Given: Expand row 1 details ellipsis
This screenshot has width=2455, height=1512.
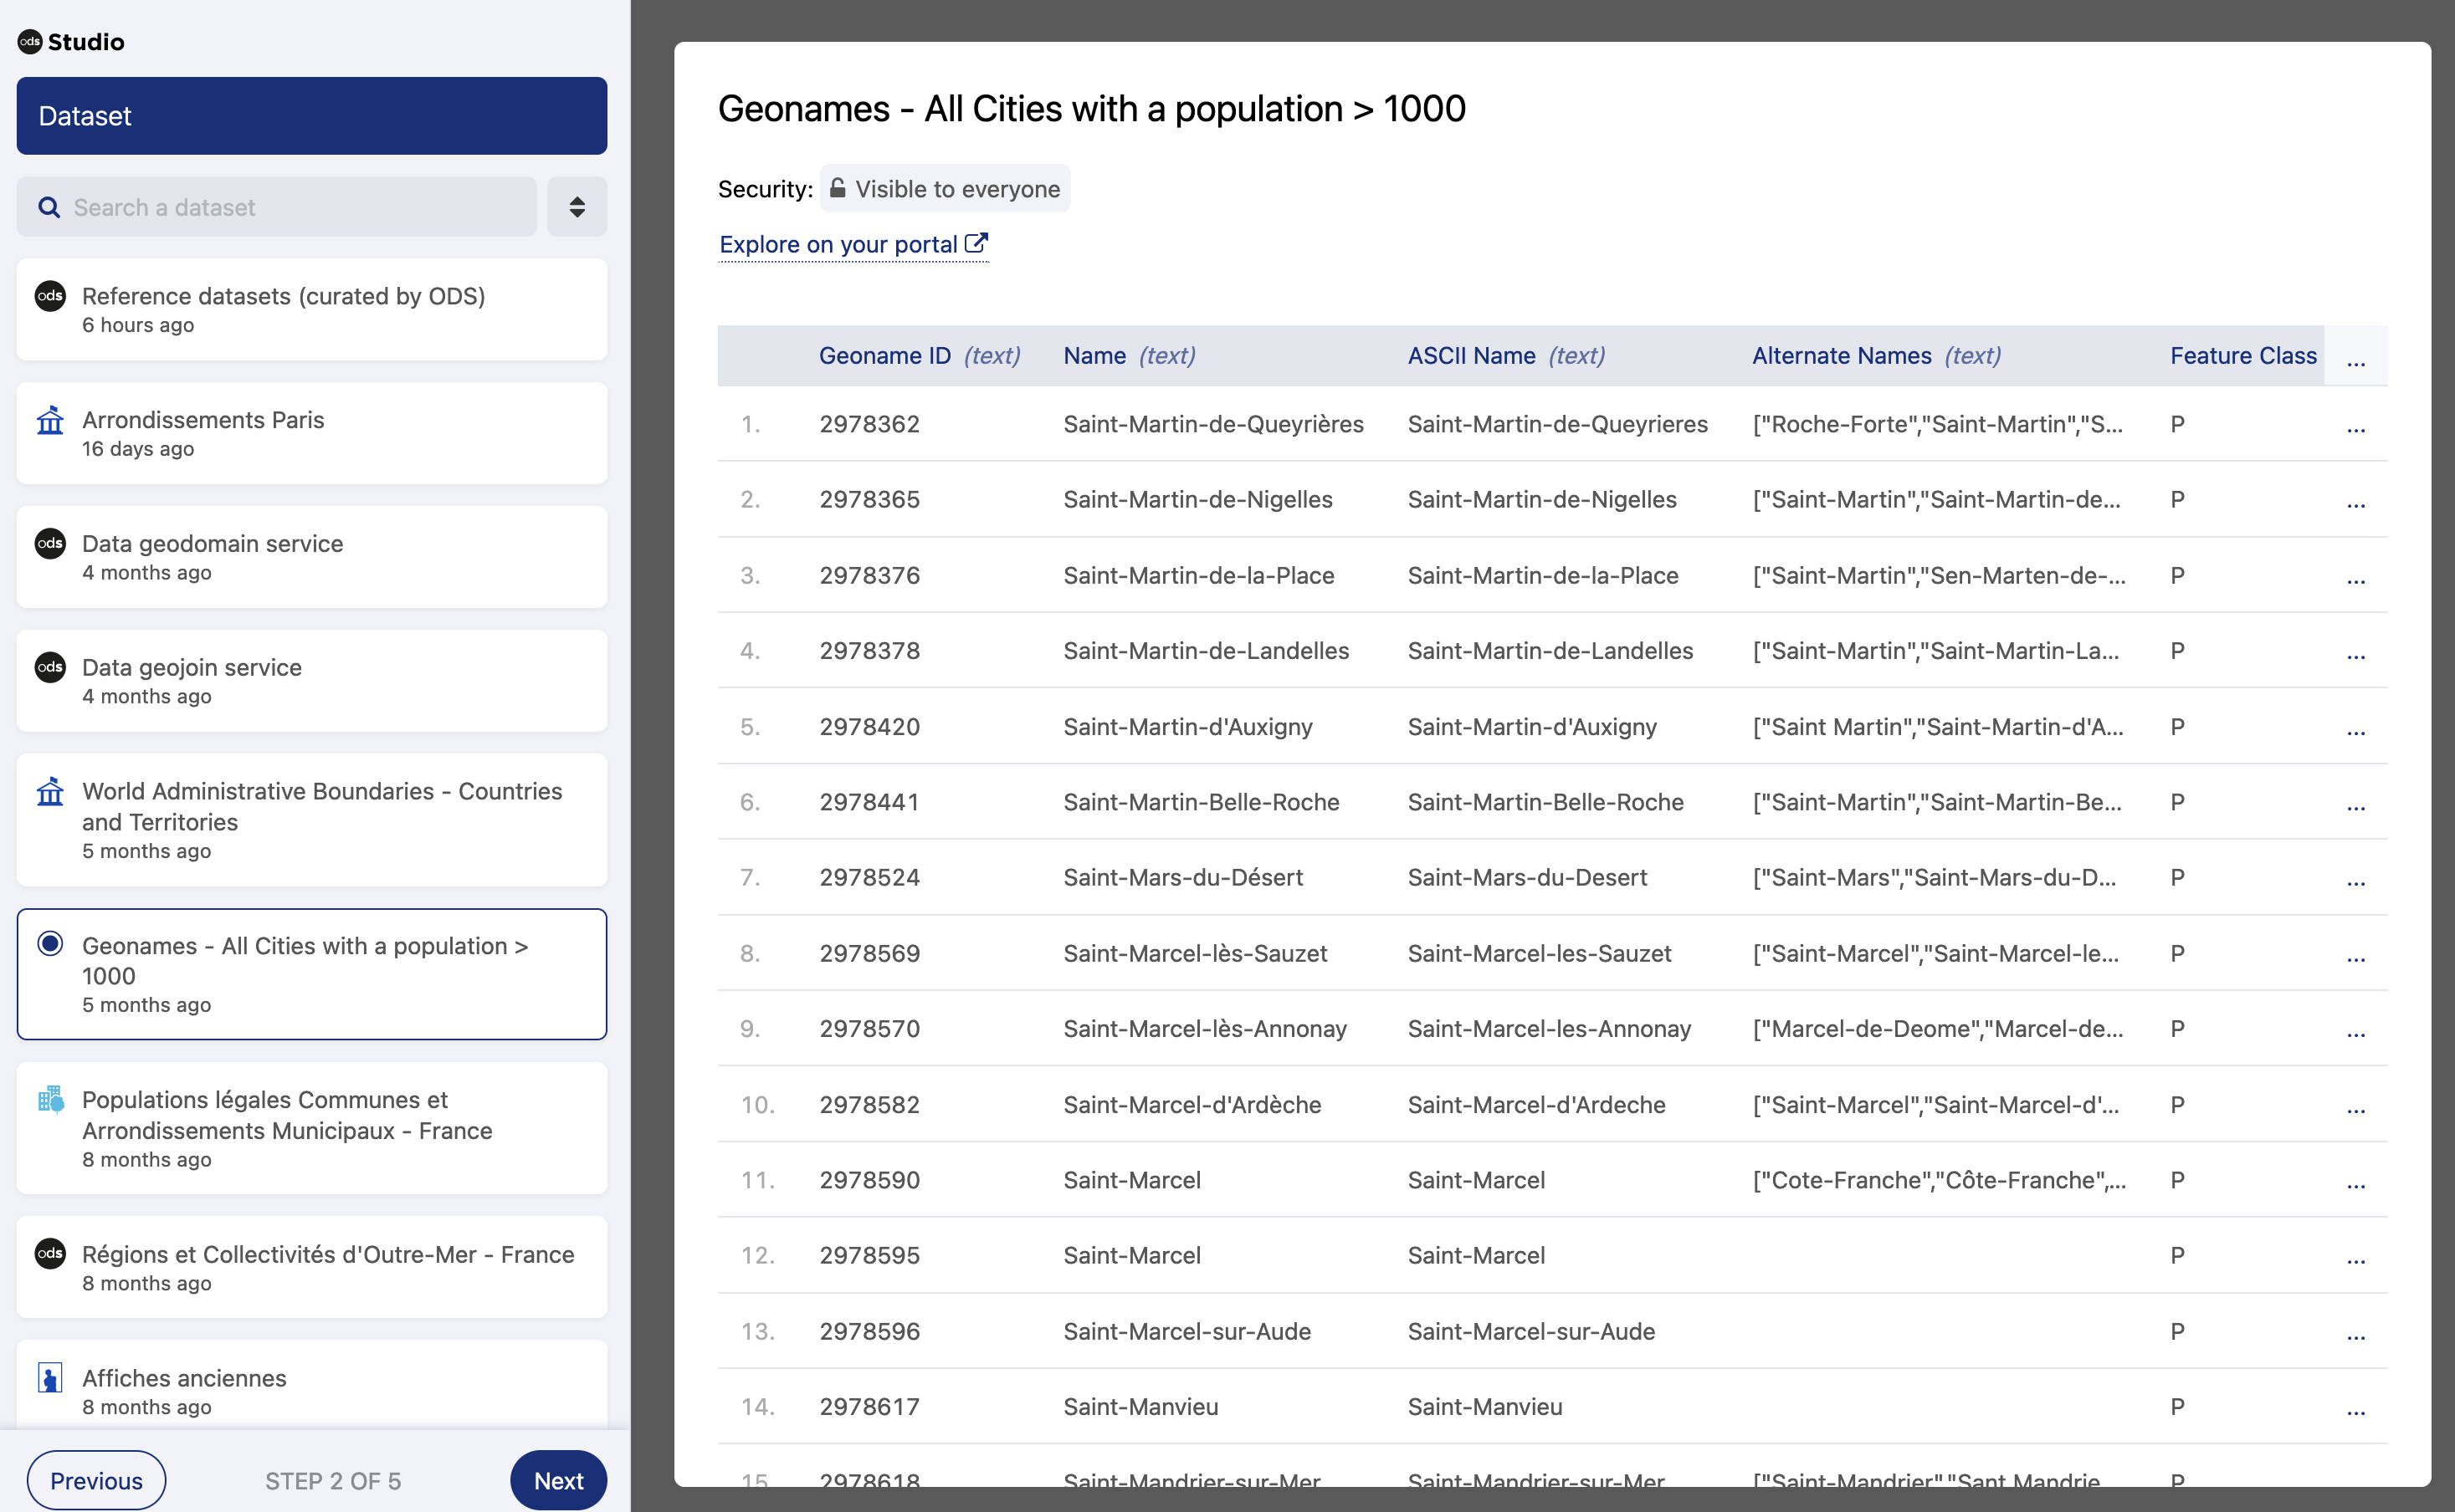Looking at the screenshot, I should pyautogui.click(x=2355, y=427).
